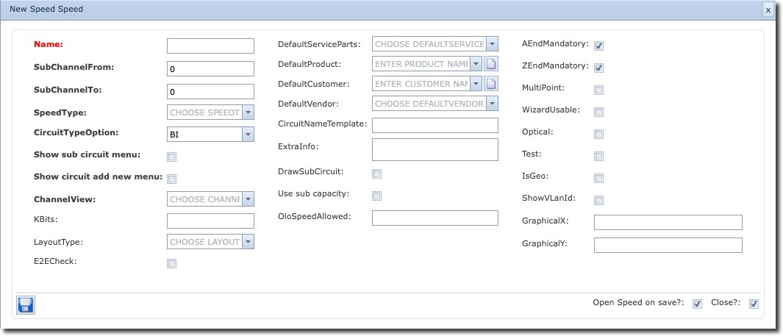Close the New Speed dialog with x
The width and height of the screenshot is (783, 336).
(768, 10)
